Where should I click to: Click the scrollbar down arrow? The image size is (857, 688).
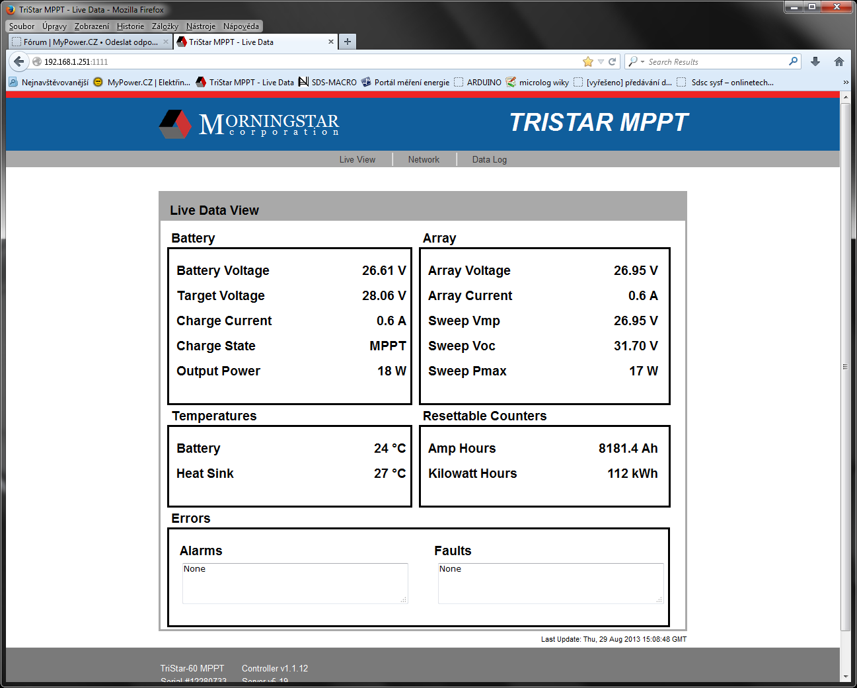pyautogui.click(x=845, y=677)
